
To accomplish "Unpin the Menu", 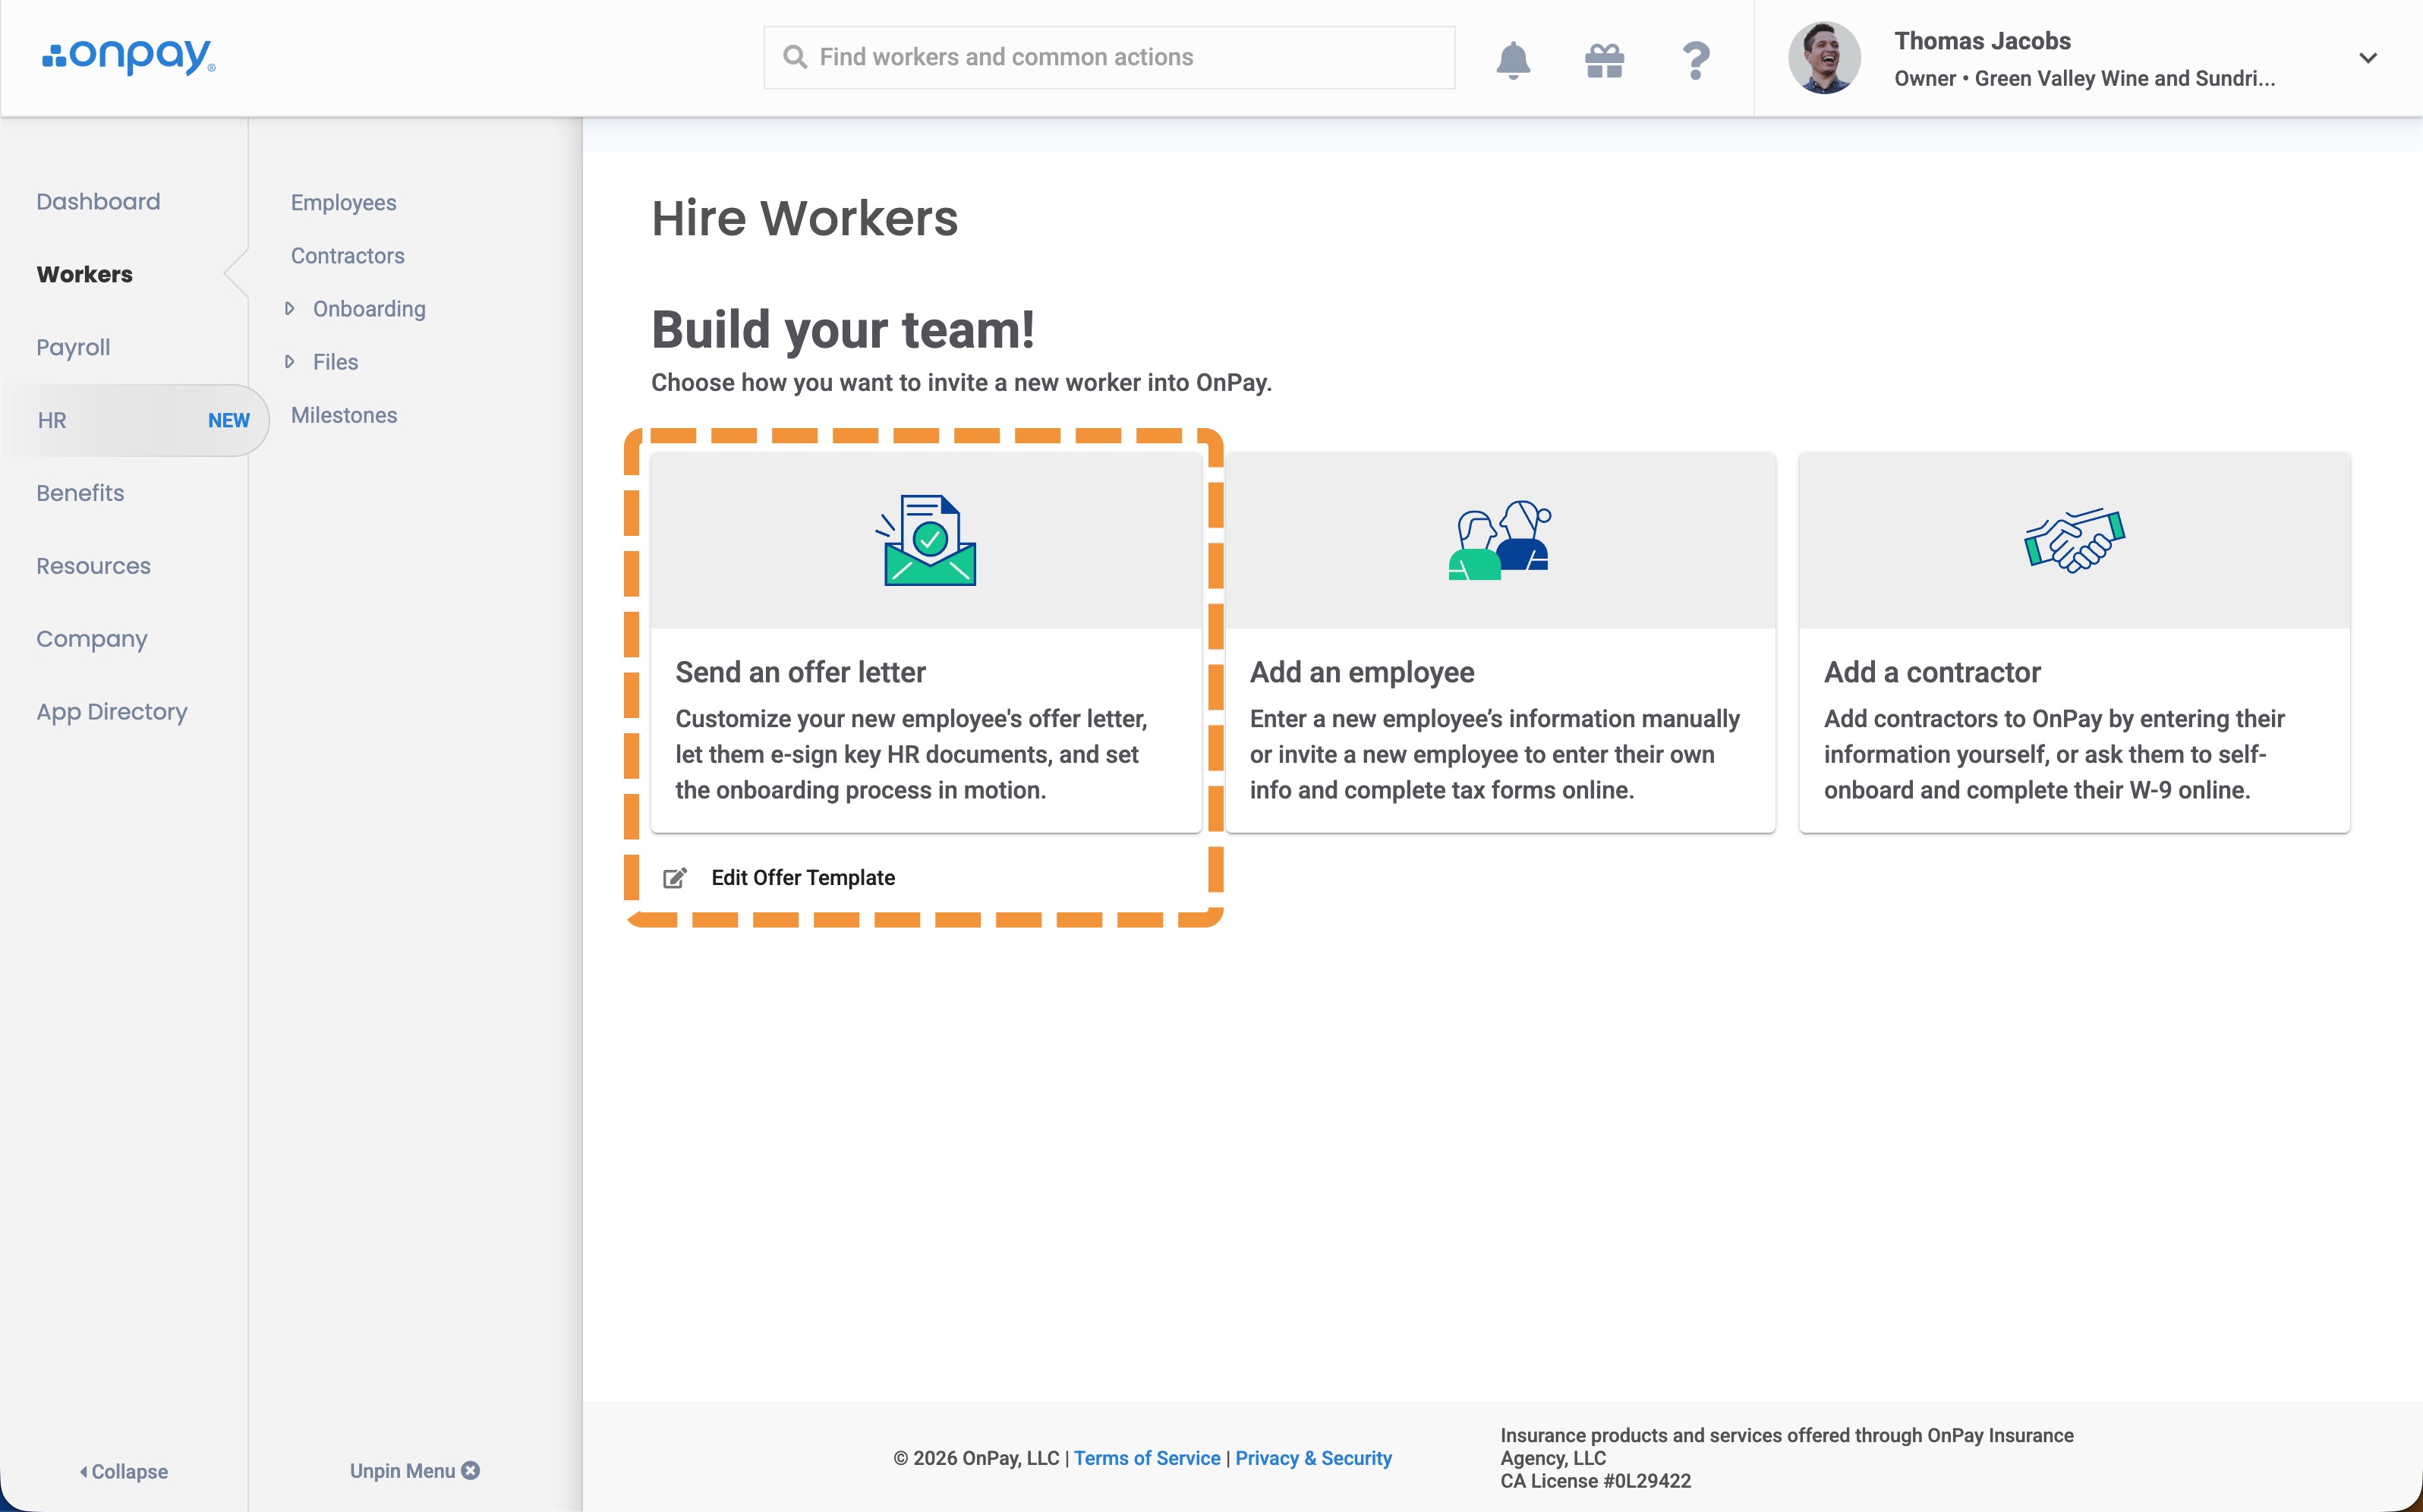I will click(414, 1470).
